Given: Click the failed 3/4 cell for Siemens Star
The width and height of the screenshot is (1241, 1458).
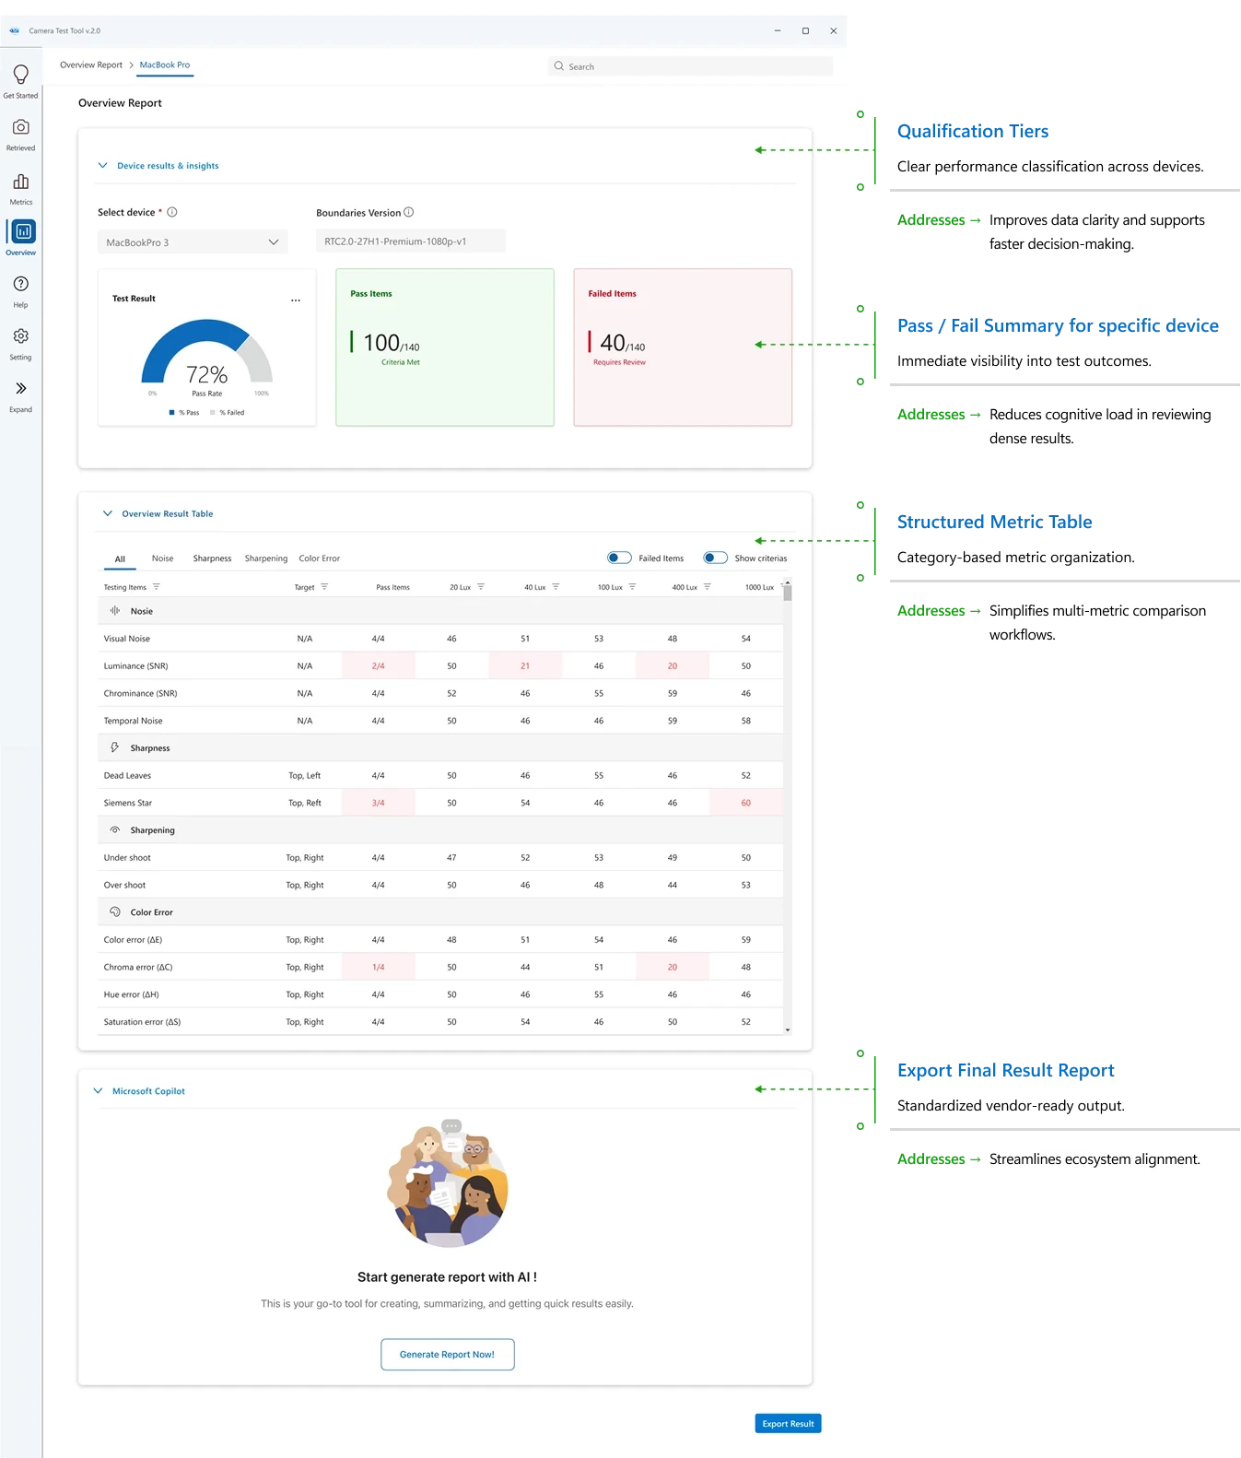Looking at the screenshot, I should (379, 804).
